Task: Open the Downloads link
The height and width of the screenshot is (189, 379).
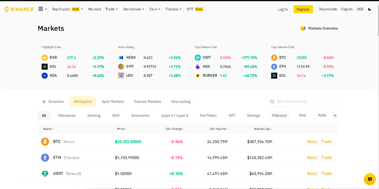Action: [x=328, y=9]
